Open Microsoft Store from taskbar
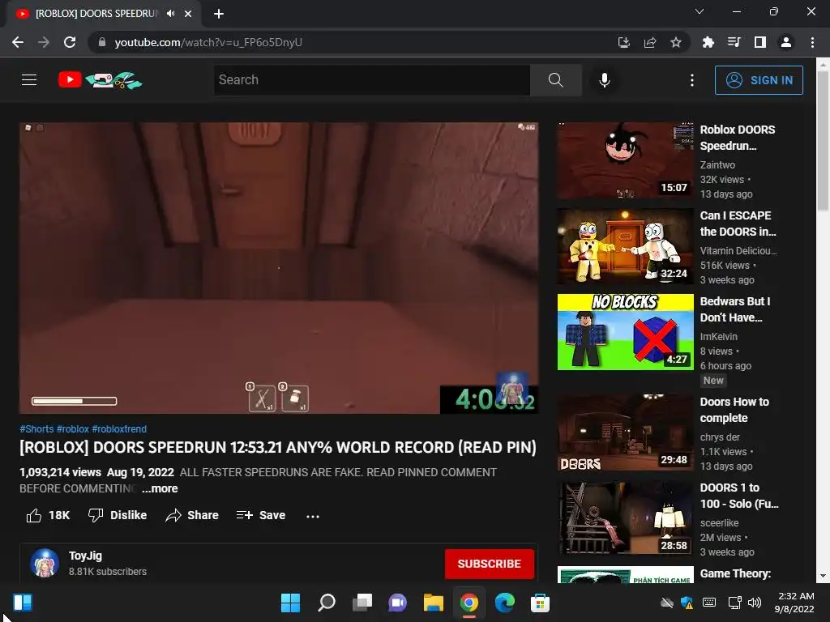Screen dimensions: 830x622 (x=541, y=603)
